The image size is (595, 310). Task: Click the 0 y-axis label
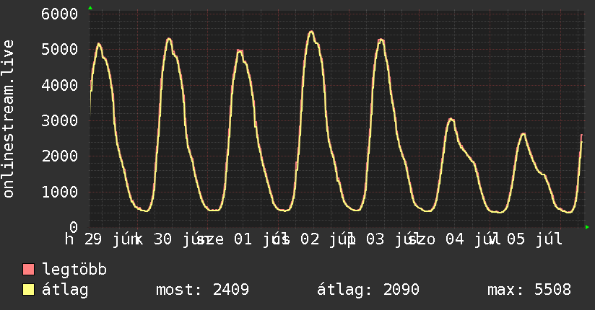(74, 227)
